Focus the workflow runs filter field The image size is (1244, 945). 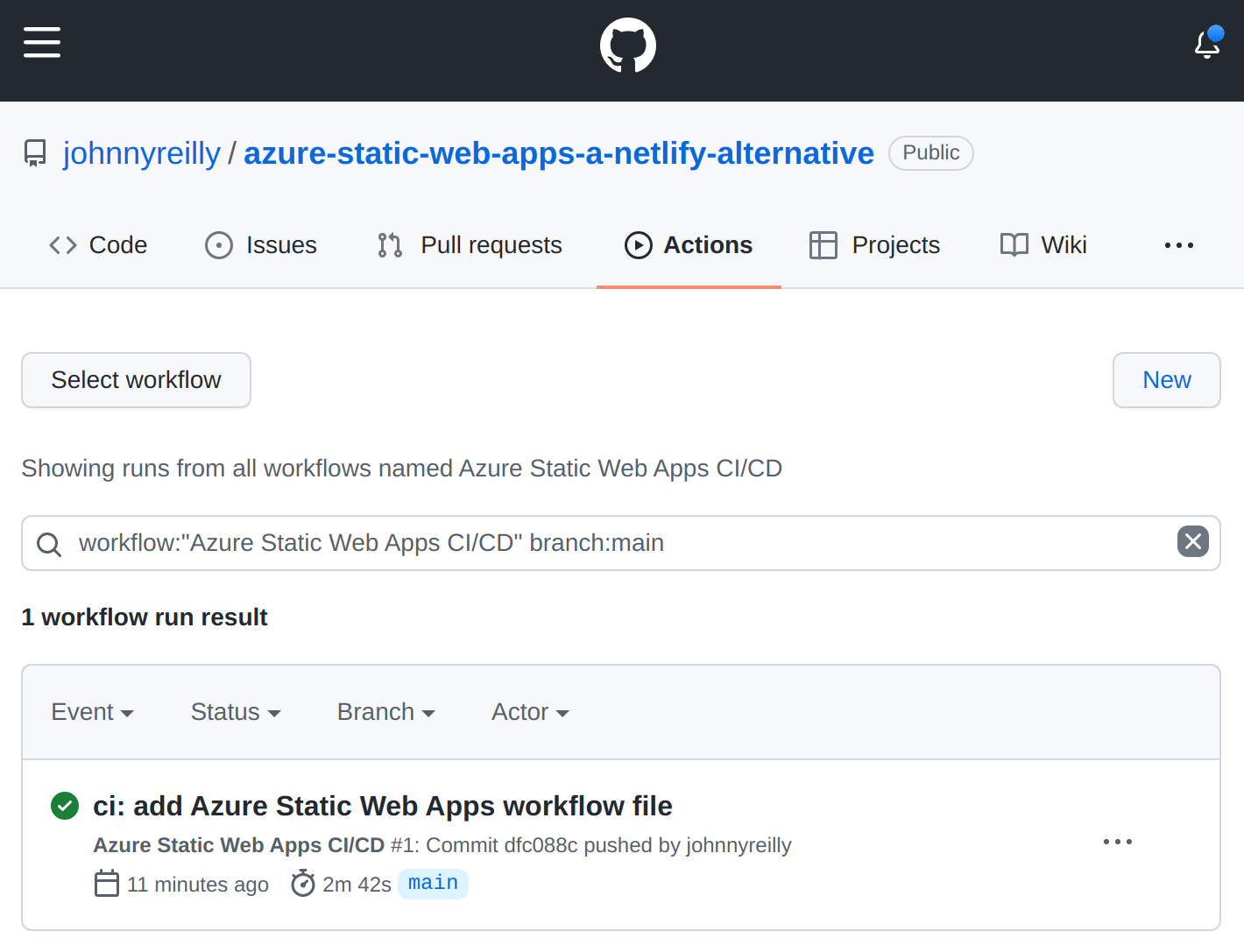coord(621,543)
